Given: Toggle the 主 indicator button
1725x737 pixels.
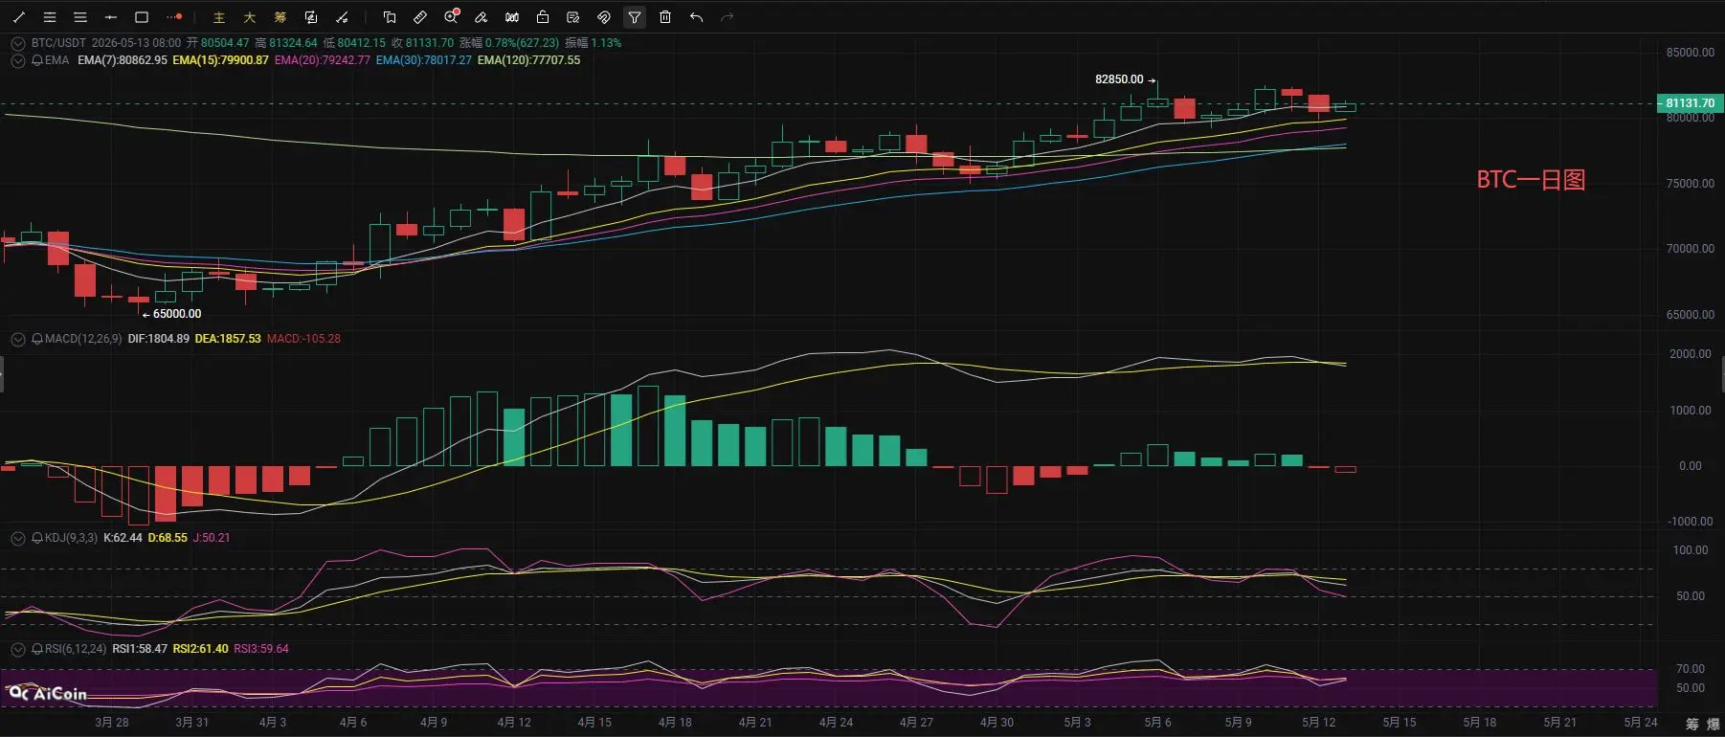Looking at the screenshot, I should (x=219, y=17).
